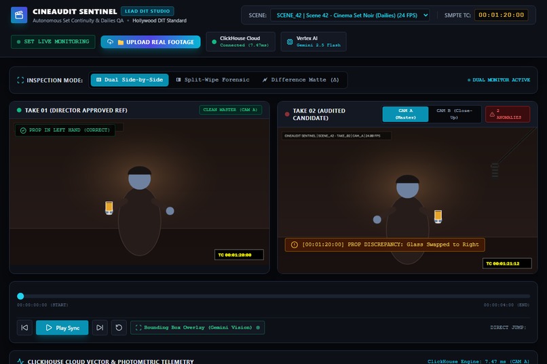Click the Take 01 video preview
The image size is (547, 364).
click(139, 192)
